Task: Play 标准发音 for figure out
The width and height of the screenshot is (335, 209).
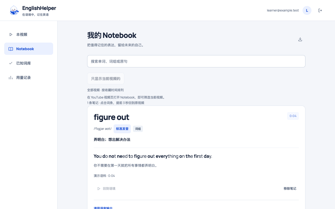Action: point(122,129)
